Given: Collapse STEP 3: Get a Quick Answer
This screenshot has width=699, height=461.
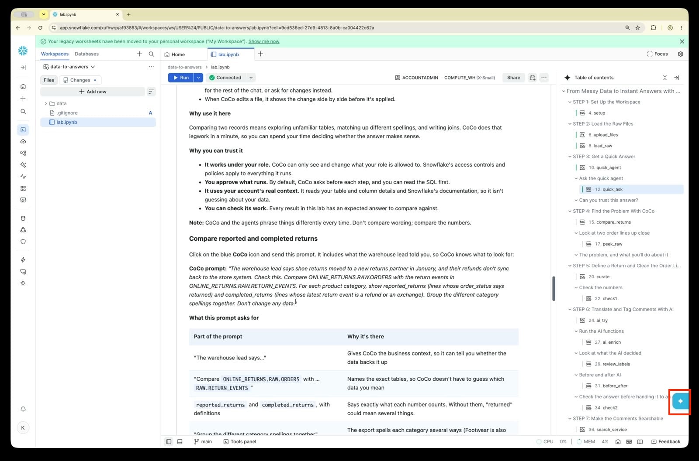Looking at the screenshot, I should (570, 157).
